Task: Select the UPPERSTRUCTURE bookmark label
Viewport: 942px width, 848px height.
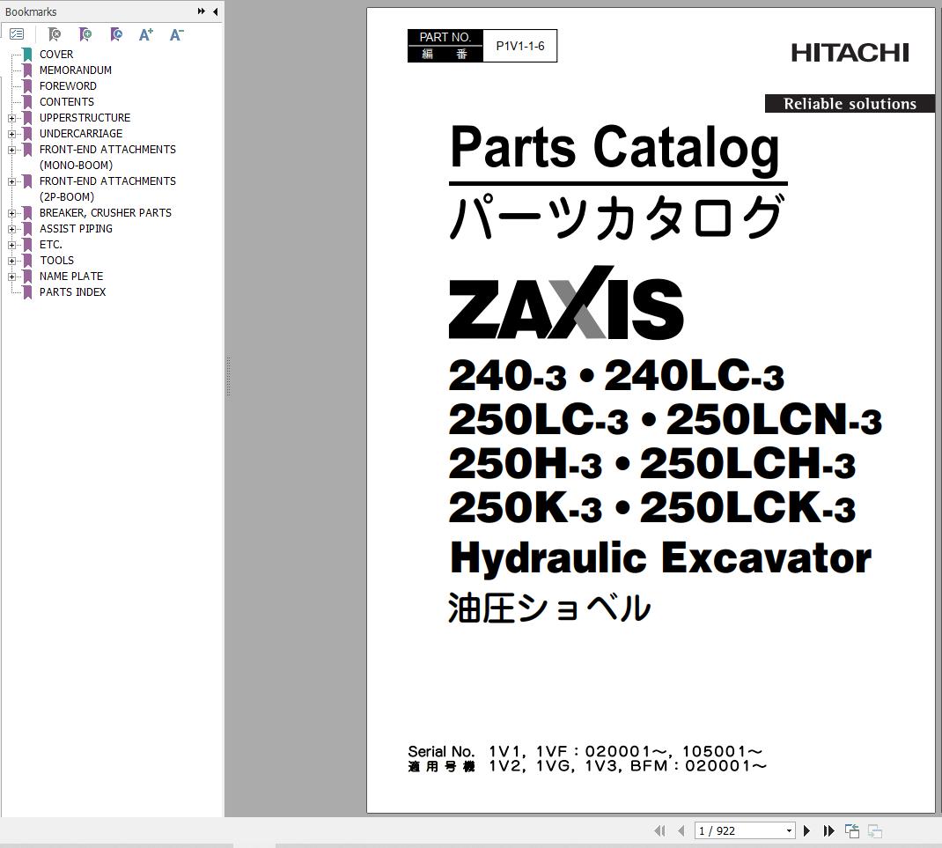Action: coord(85,118)
